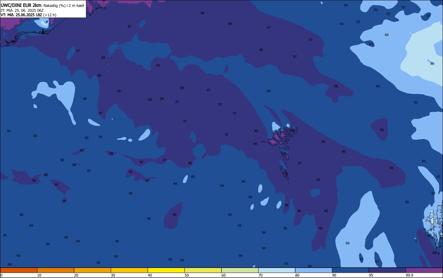Image resolution: width=443 pixels, height=278 pixels.
Task: Click the legend tick label '70'
Action: 260,275
